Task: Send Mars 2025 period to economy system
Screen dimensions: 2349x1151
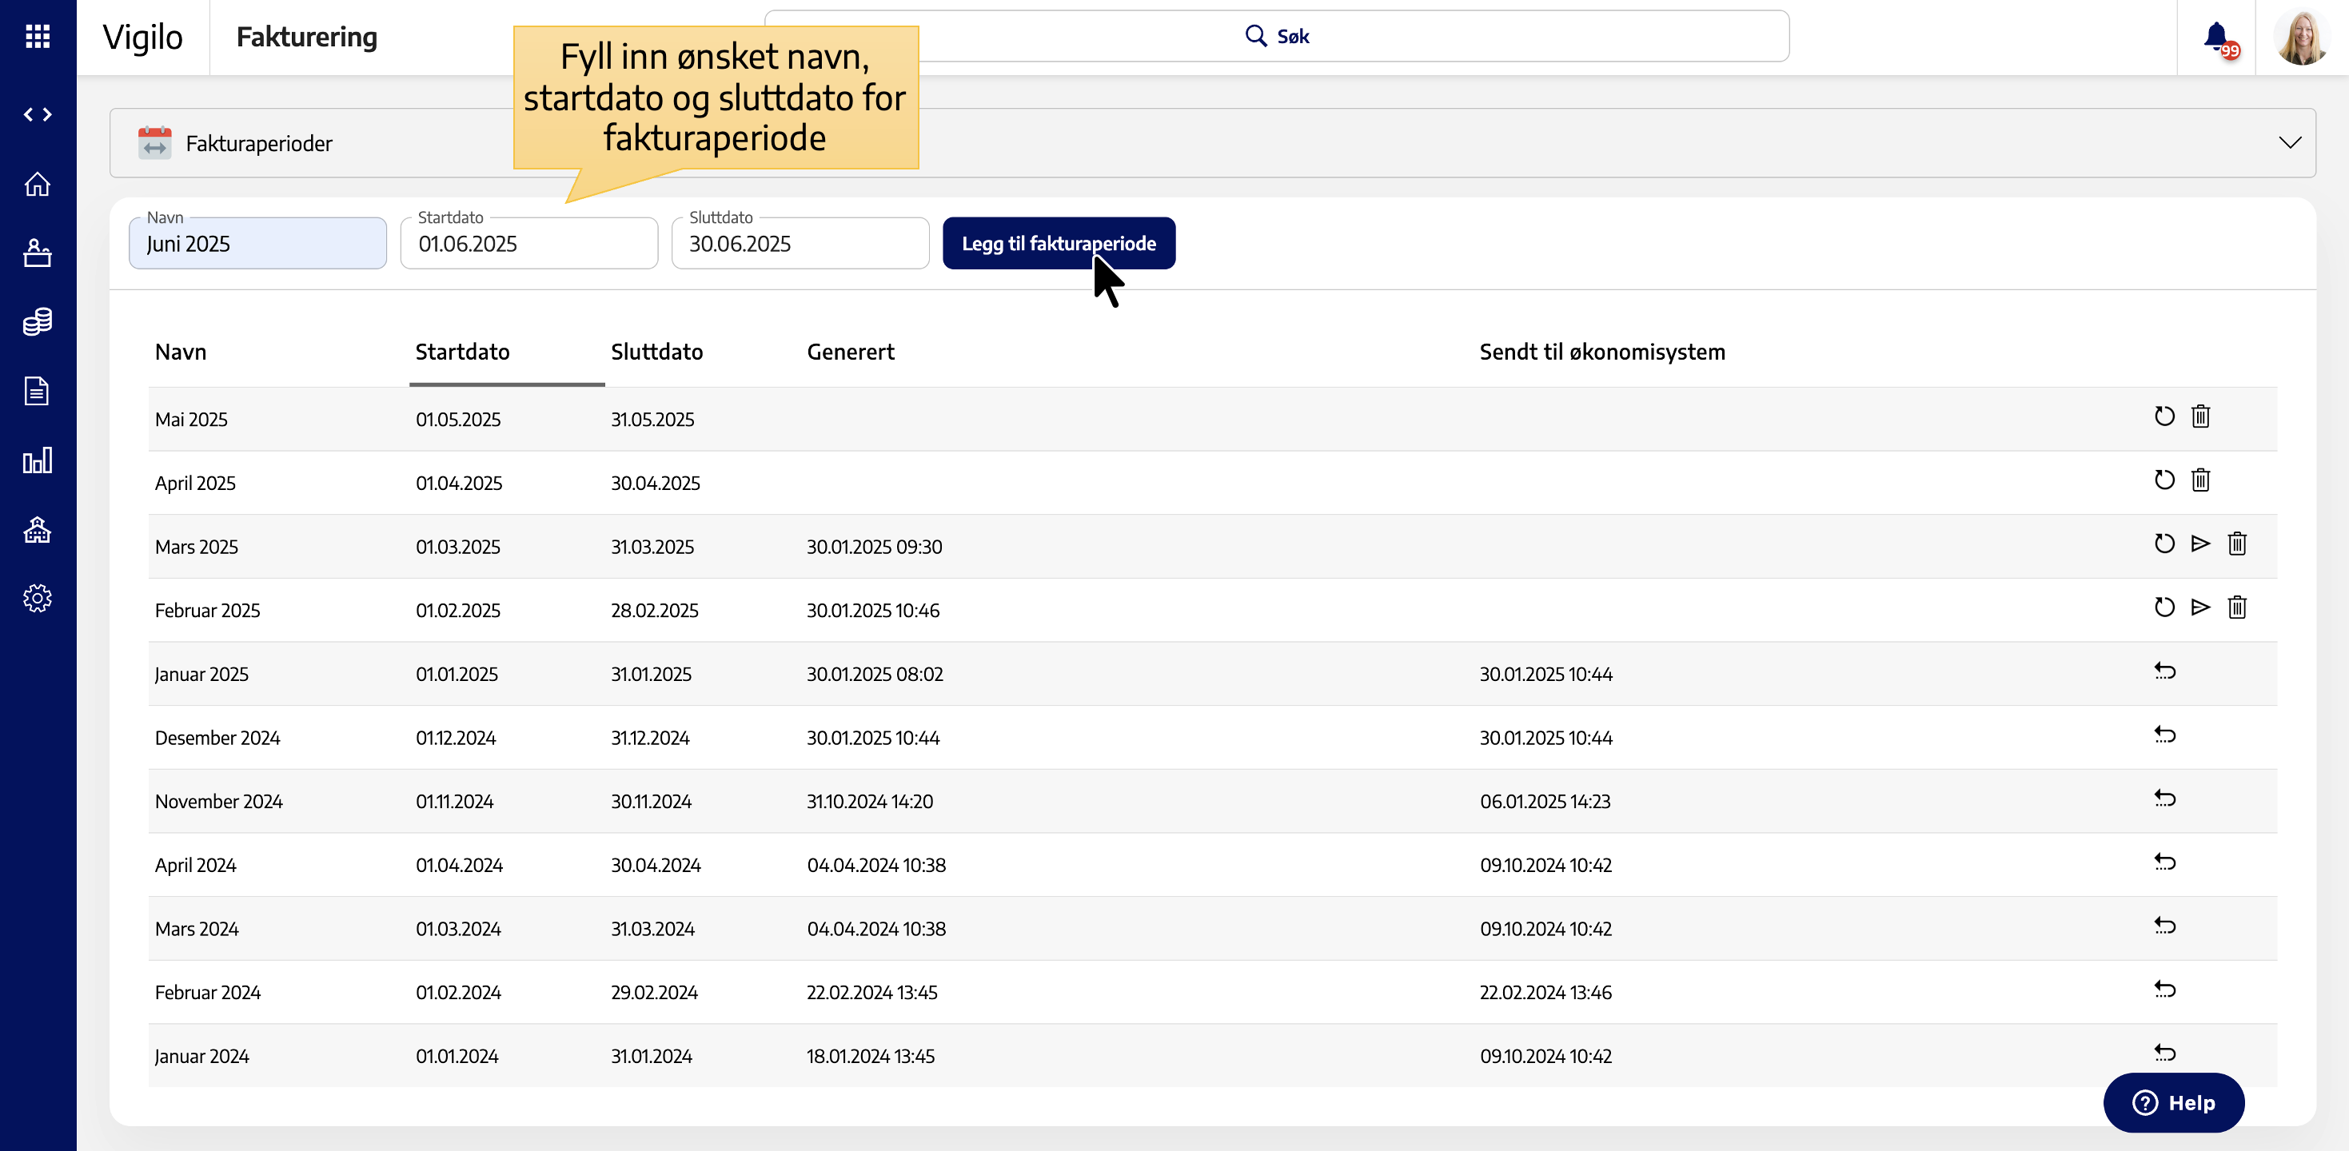Action: tap(2200, 544)
